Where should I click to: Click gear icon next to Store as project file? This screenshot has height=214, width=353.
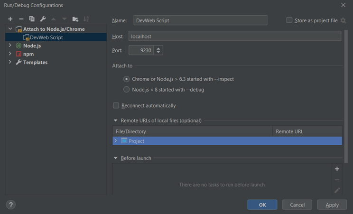coord(343,20)
